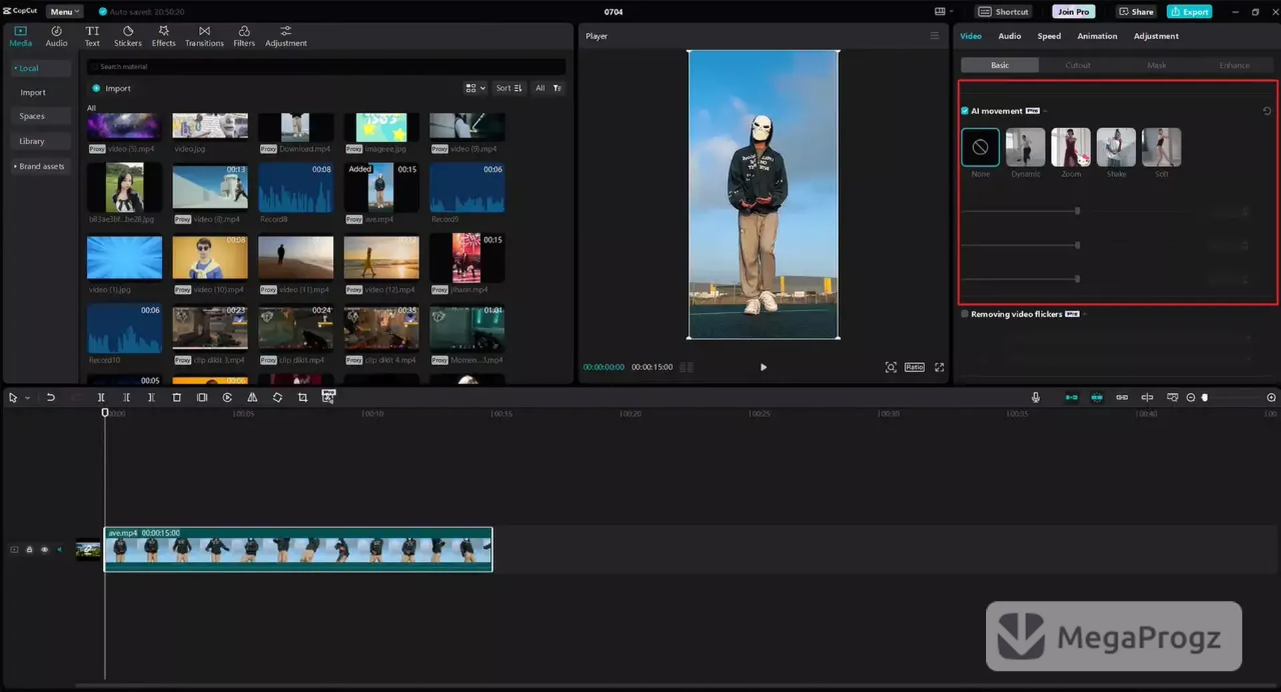The image size is (1281, 692).
Task: Click the Export button
Action: [x=1189, y=11]
